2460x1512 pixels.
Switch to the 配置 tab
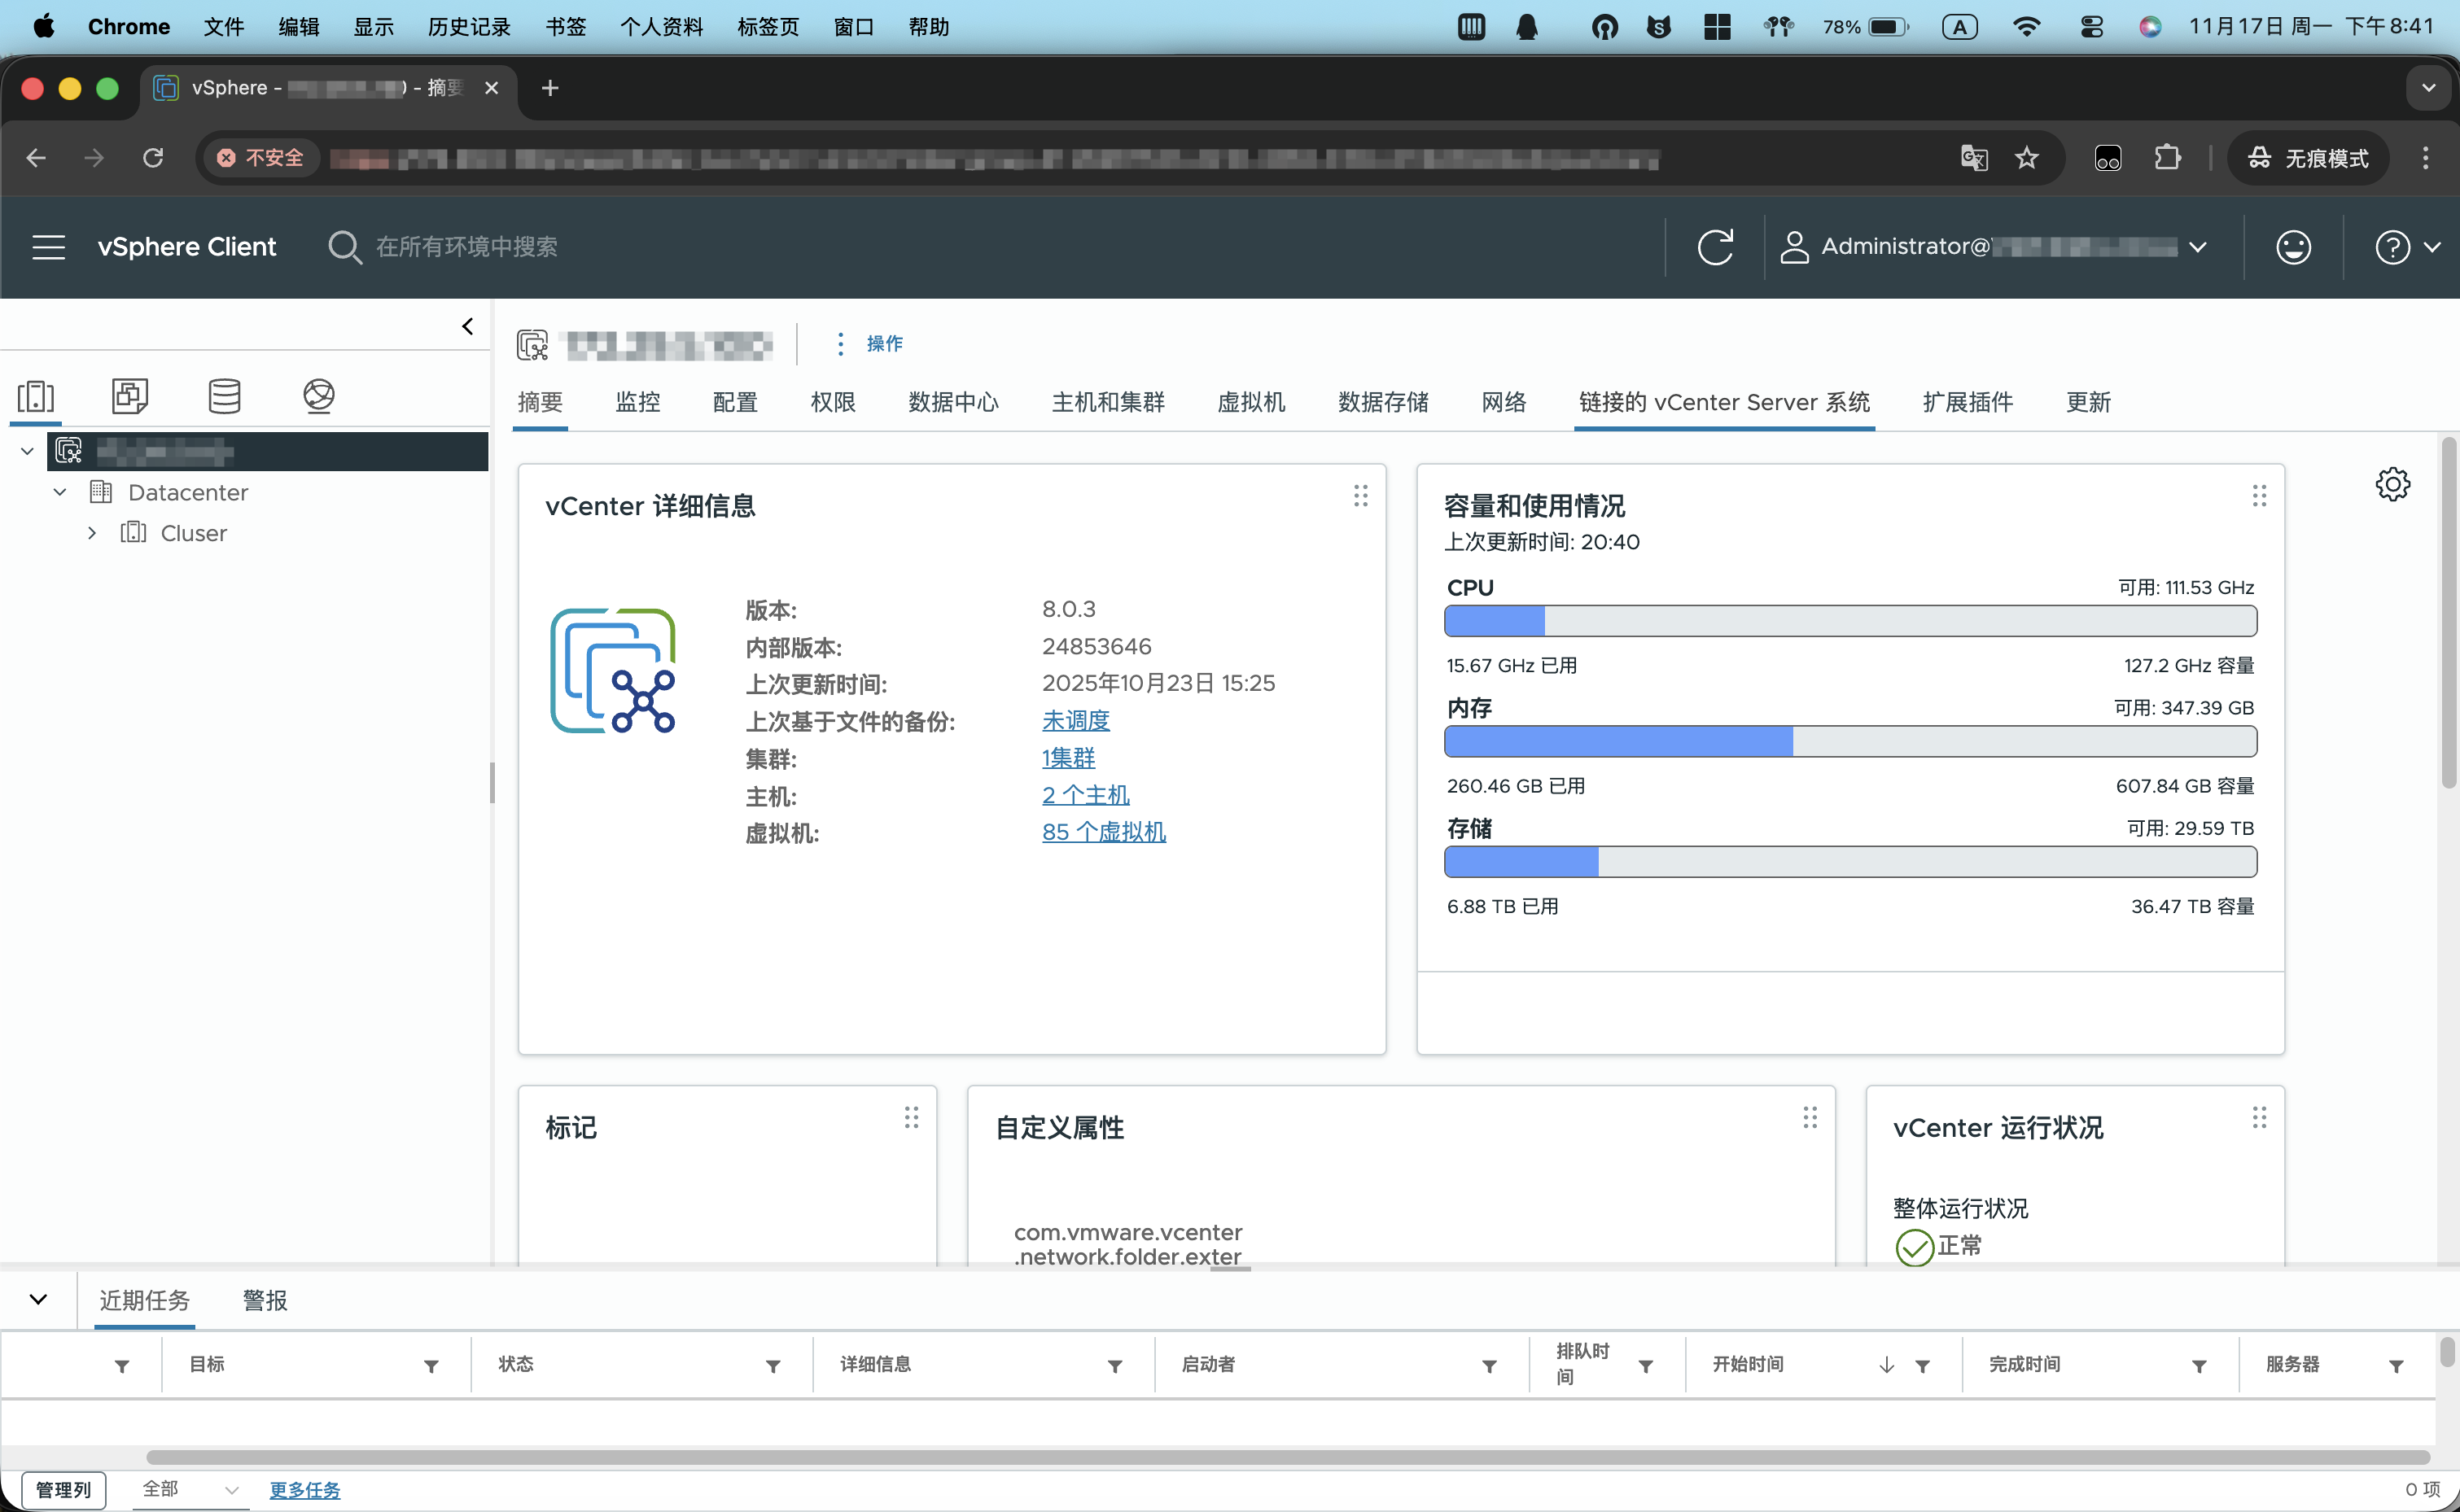(x=735, y=402)
